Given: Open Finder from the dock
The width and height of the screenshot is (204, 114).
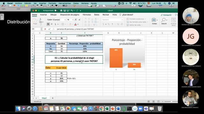Looking at the screenshot, I should point(18,109).
